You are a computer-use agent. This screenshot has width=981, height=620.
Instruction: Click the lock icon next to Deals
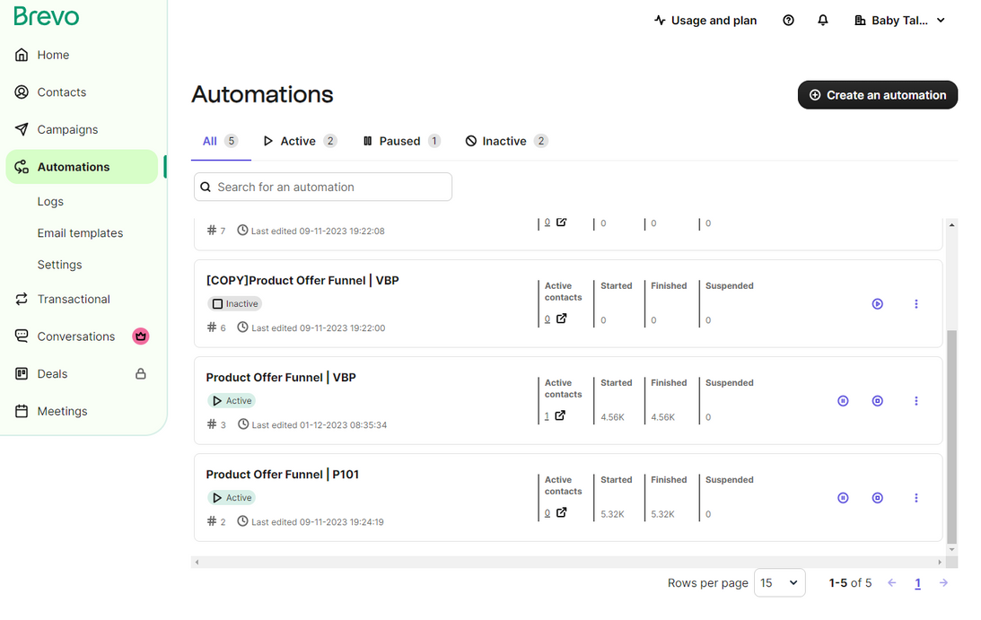(141, 374)
